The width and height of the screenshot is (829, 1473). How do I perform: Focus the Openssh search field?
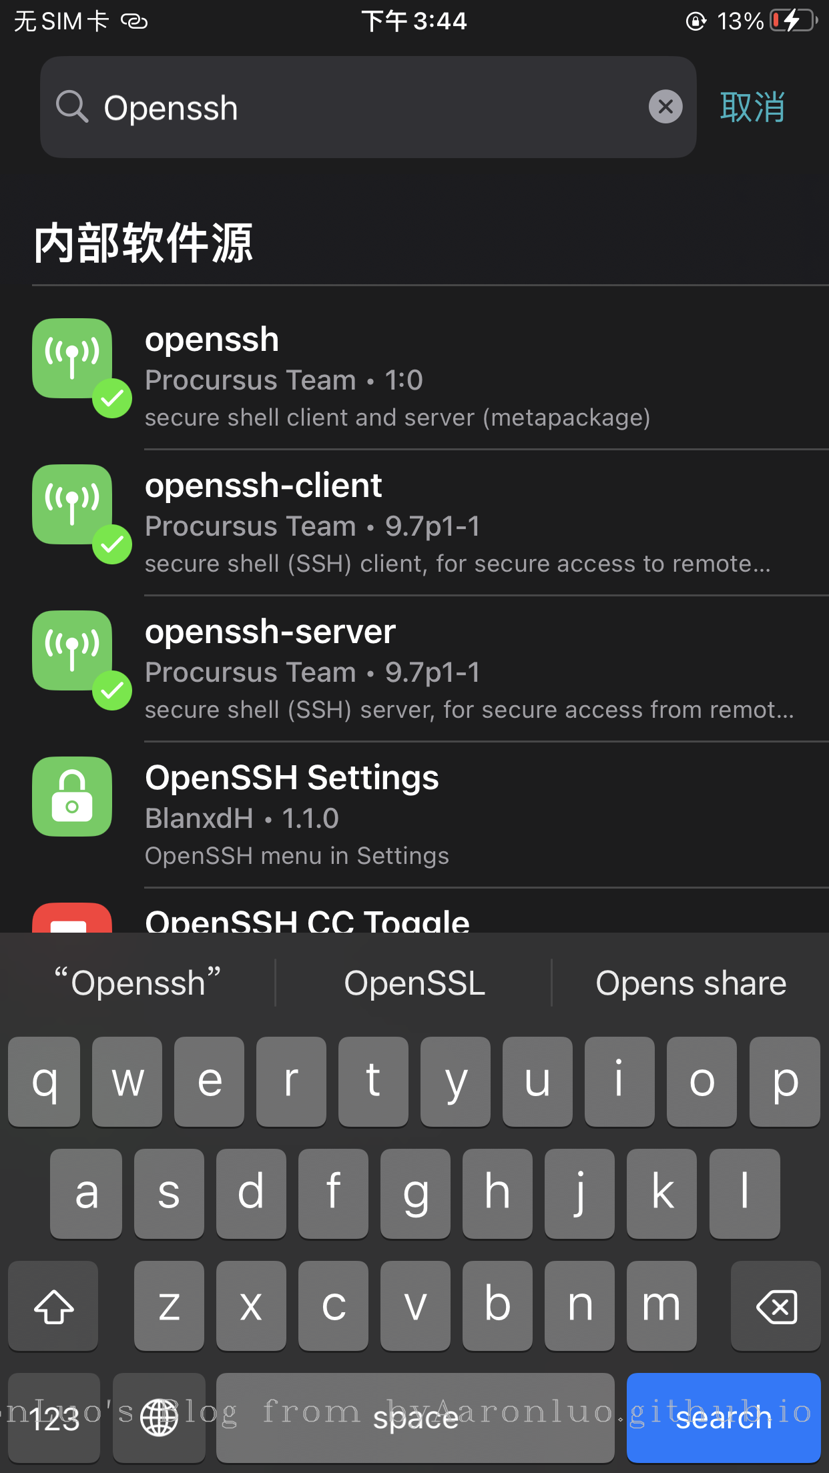click(x=368, y=107)
